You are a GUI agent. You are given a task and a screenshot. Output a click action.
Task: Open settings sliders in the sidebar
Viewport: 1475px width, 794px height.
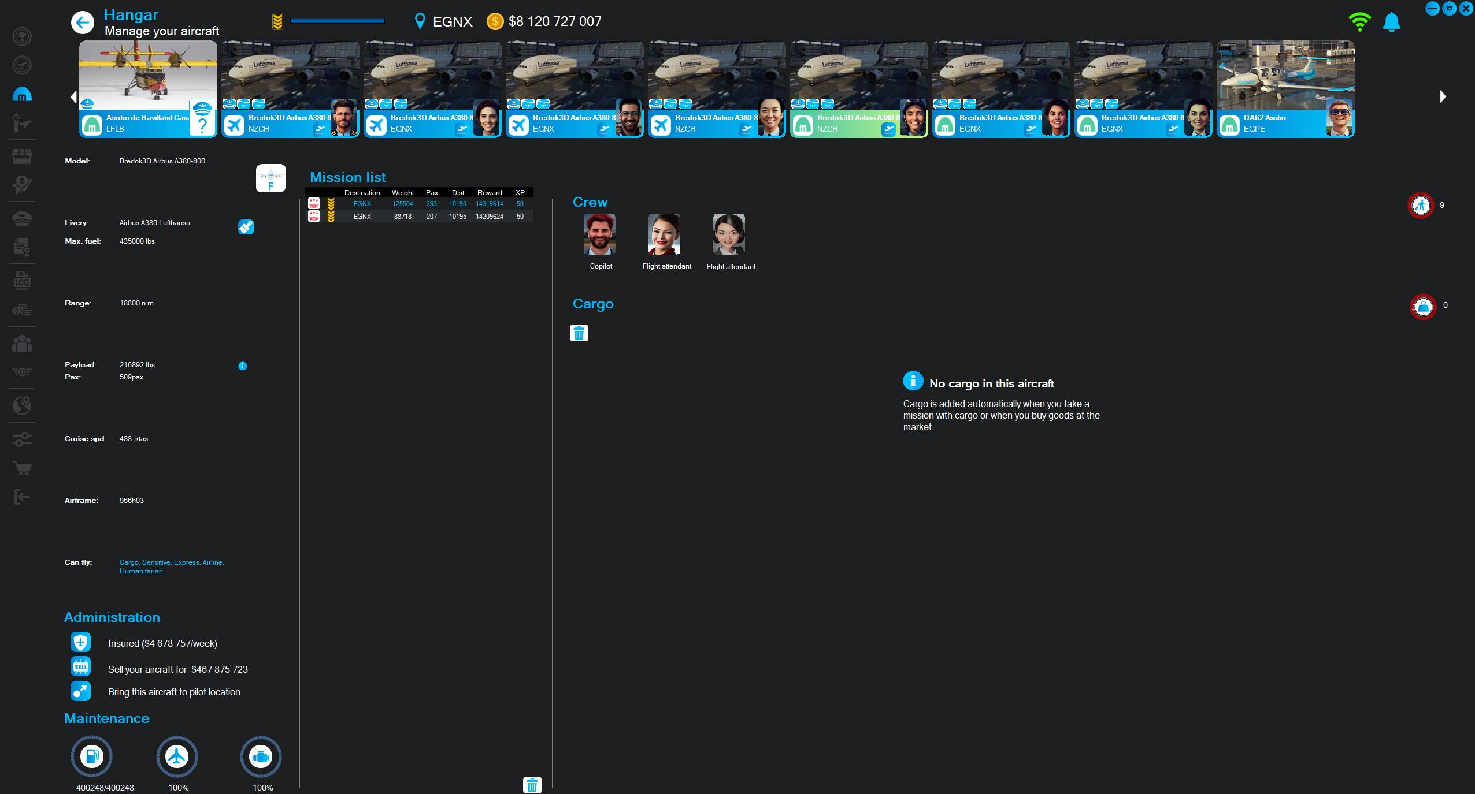(x=22, y=439)
